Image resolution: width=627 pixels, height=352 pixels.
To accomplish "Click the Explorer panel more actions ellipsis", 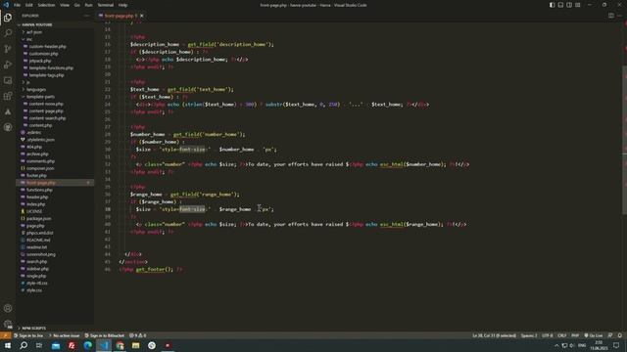I will point(87,16).
